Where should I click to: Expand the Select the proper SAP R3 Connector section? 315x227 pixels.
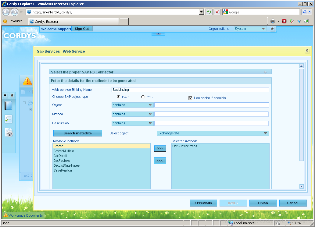pyautogui.click(x=265, y=72)
